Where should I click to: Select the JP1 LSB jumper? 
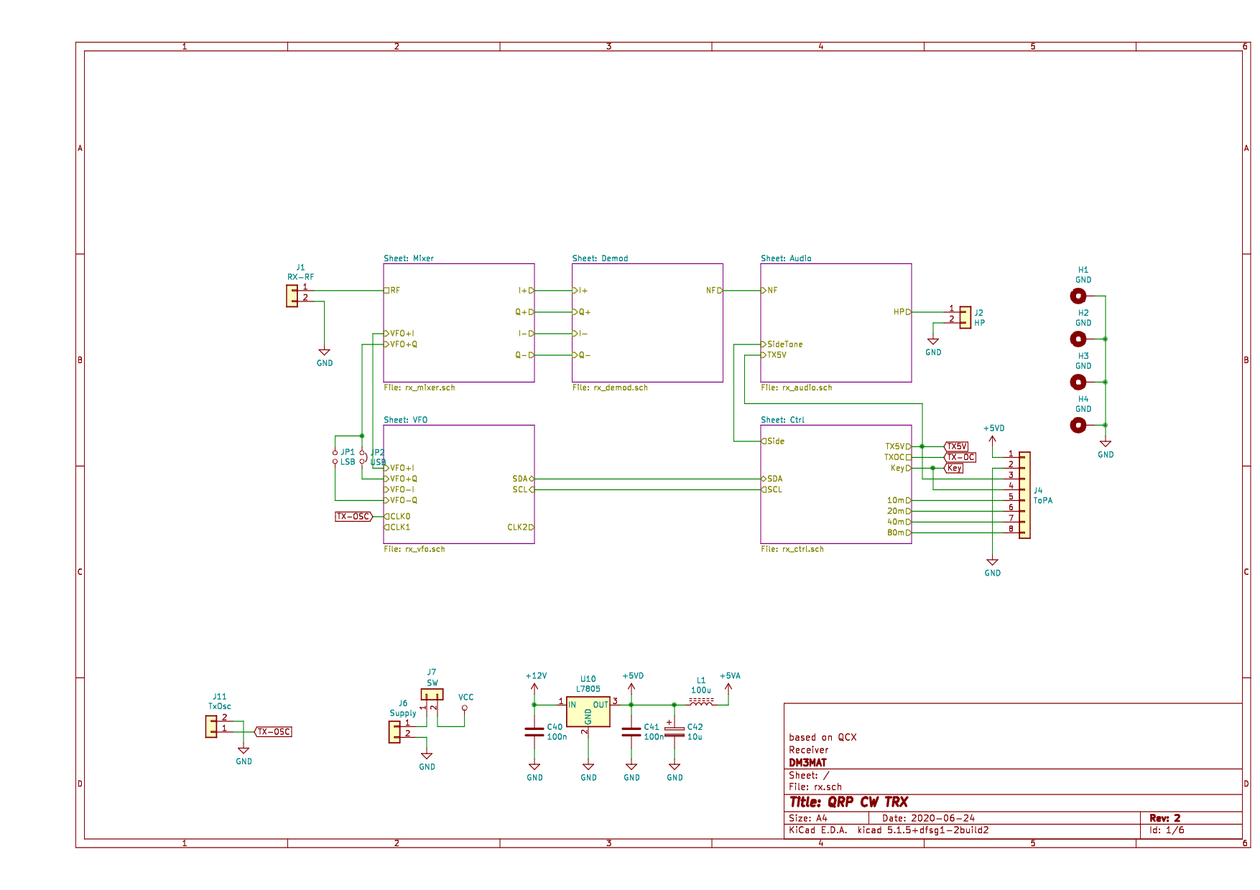(335, 457)
